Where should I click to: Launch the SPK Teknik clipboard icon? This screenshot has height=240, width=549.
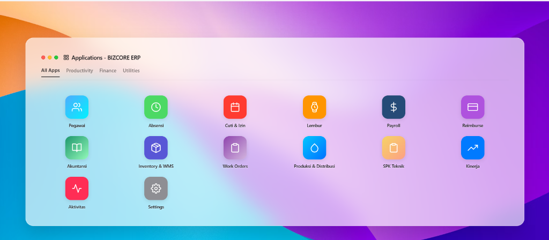click(394, 148)
